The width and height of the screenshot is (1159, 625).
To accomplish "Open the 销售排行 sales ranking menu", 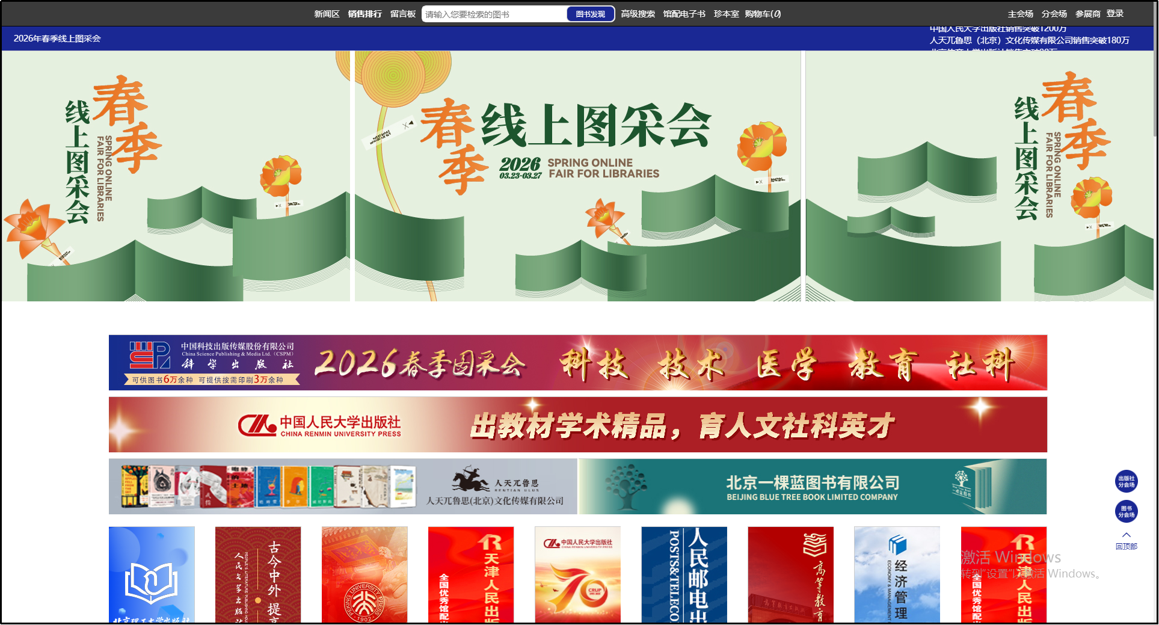I will click(364, 13).
